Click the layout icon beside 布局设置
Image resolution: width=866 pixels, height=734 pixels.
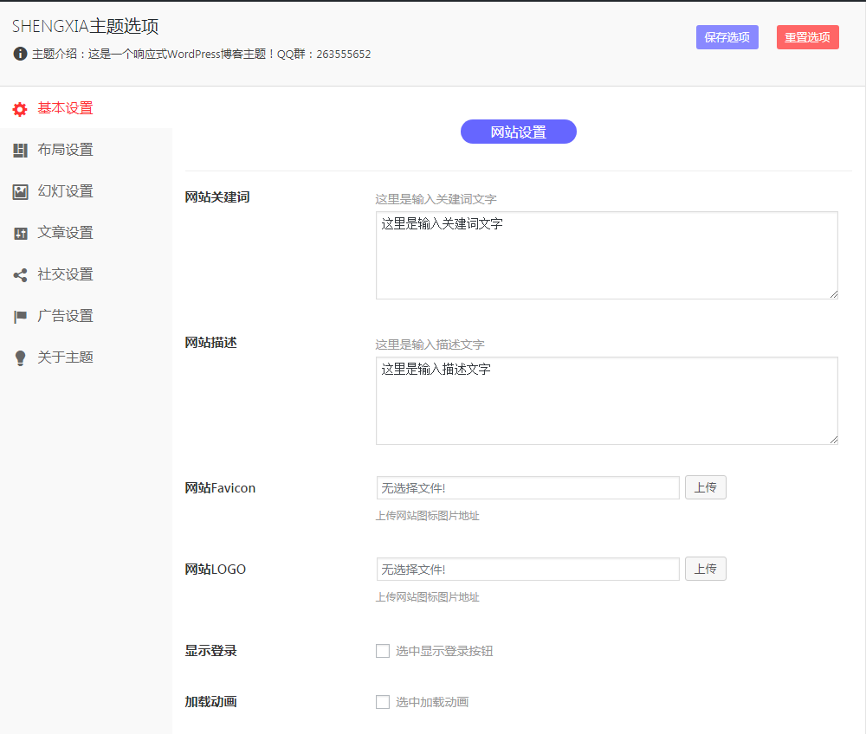20,150
